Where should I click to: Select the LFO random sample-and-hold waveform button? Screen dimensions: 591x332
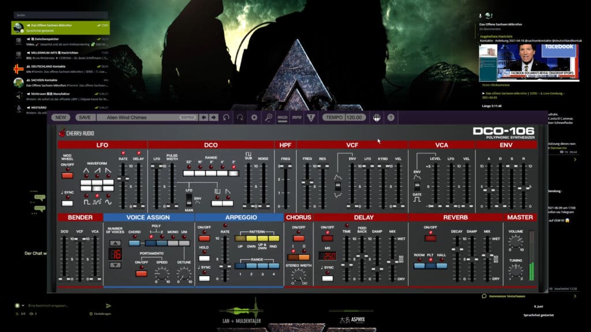coord(97,188)
